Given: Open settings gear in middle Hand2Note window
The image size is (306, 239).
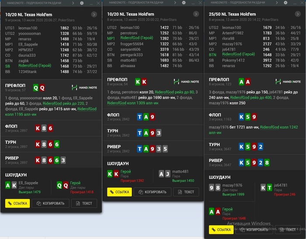Looking at the screenshot, I should click(184, 3).
